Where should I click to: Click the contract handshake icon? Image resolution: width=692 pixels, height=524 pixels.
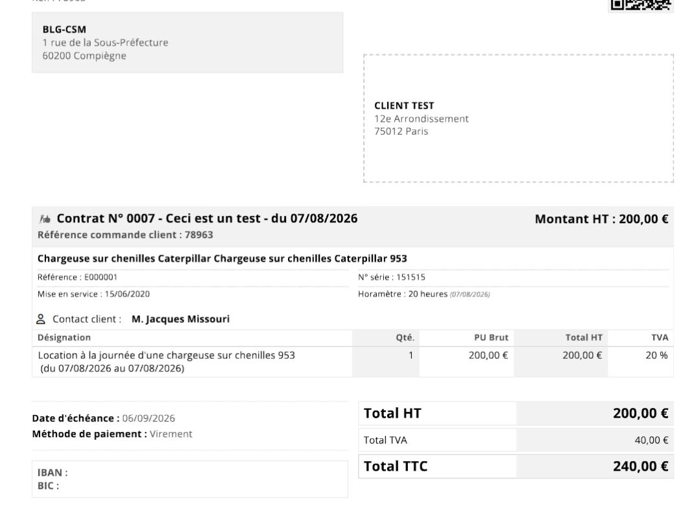pos(45,219)
